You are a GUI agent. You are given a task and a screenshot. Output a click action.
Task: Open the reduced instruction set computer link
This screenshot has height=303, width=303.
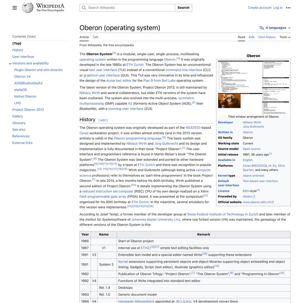point(108,191)
